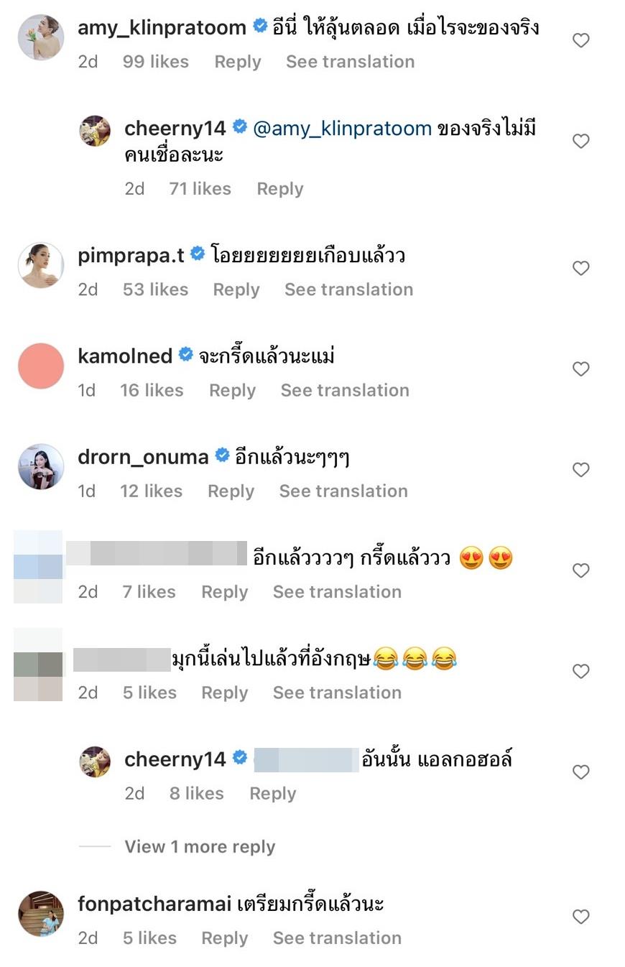The height and width of the screenshot is (967, 625).
Task: Like fonpatcharamai's comment with heart
Action: pyautogui.click(x=580, y=917)
